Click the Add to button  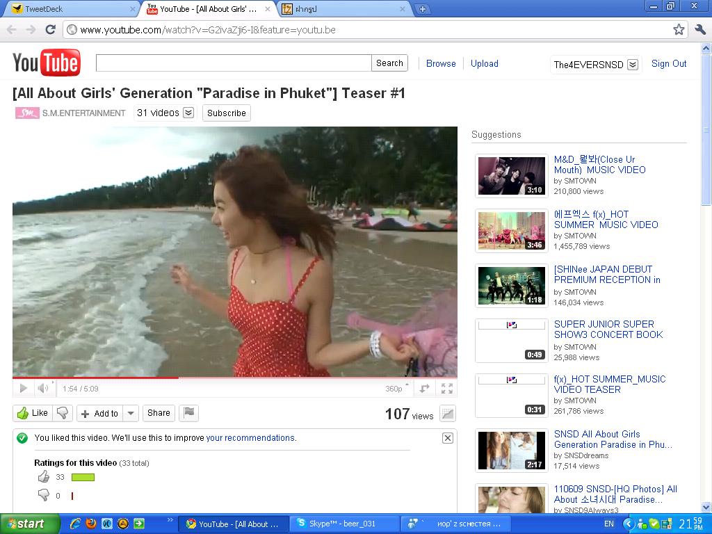pos(100,413)
